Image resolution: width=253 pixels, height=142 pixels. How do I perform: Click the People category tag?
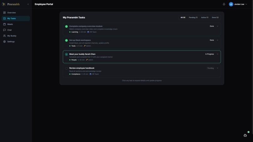coord(73,60)
